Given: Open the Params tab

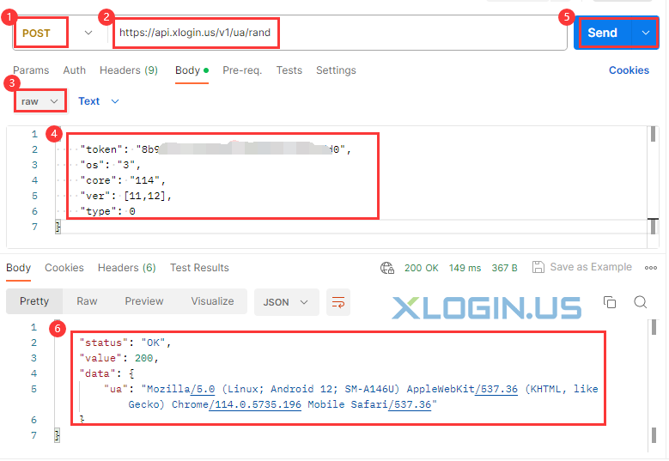Looking at the screenshot, I should click(31, 70).
